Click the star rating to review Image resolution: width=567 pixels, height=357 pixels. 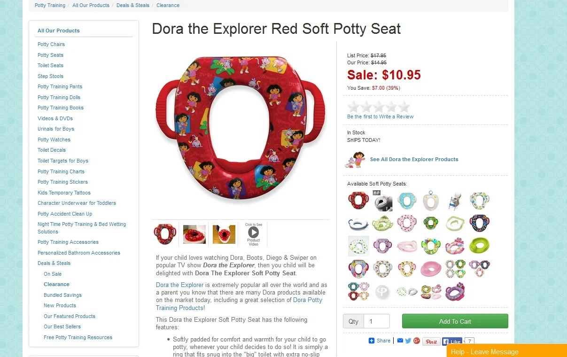click(379, 107)
